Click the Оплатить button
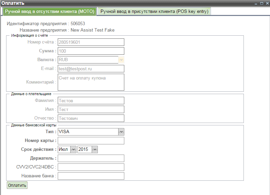Image resolution: width=270 pixels, height=195 pixels. 17,185
